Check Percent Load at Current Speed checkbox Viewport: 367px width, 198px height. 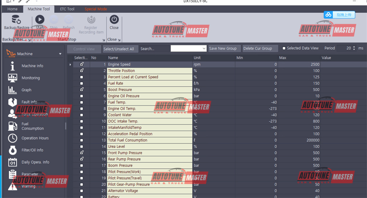click(x=81, y=77)
